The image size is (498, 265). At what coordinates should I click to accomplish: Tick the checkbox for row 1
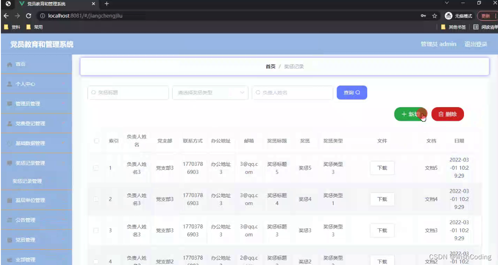pos(96,168)
